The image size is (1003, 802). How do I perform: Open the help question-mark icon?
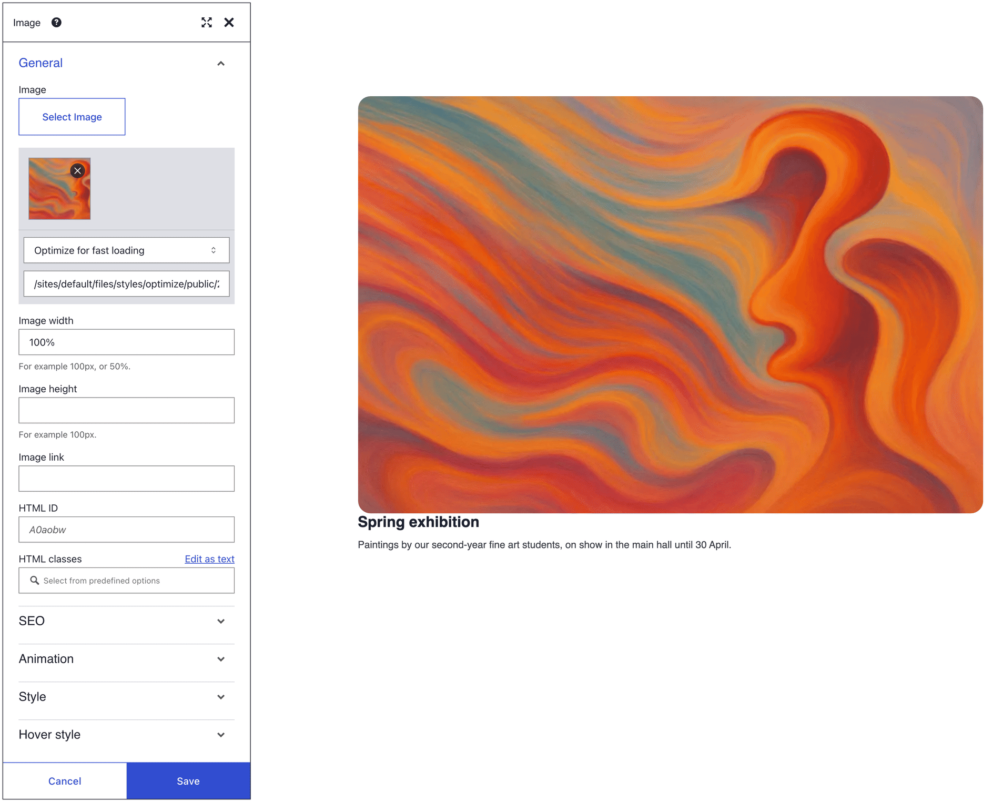pyautogui.click(x=56, y=22)
